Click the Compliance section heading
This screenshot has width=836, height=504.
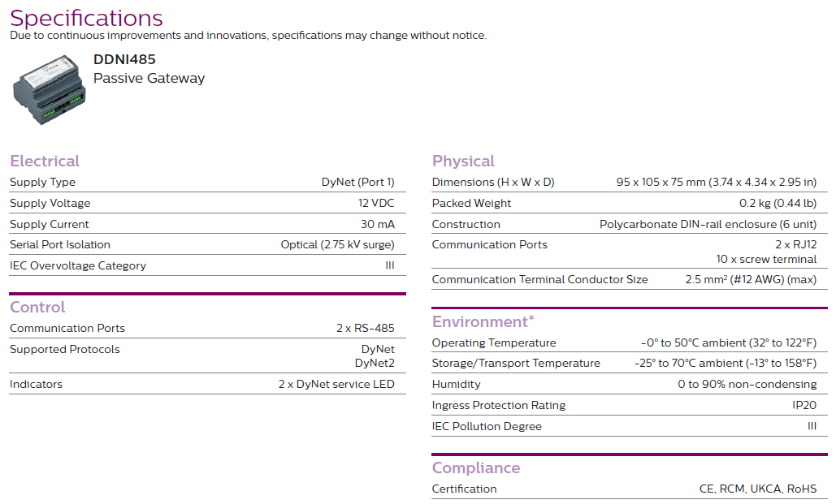click(476, 467)
